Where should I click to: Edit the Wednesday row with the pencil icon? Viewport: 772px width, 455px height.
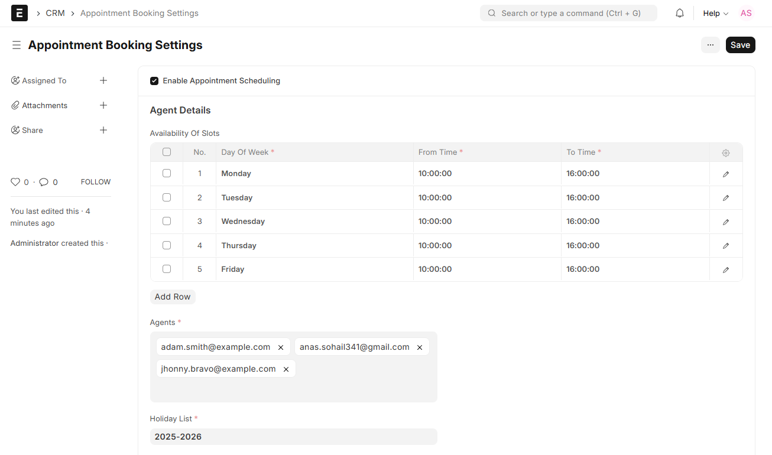[726, 222]
